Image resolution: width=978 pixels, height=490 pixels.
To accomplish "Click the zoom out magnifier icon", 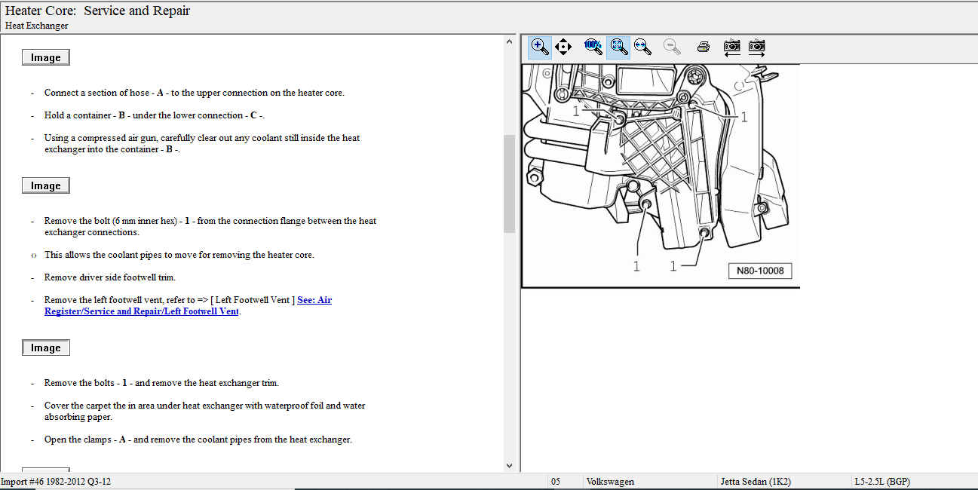I will coord(671,47).
